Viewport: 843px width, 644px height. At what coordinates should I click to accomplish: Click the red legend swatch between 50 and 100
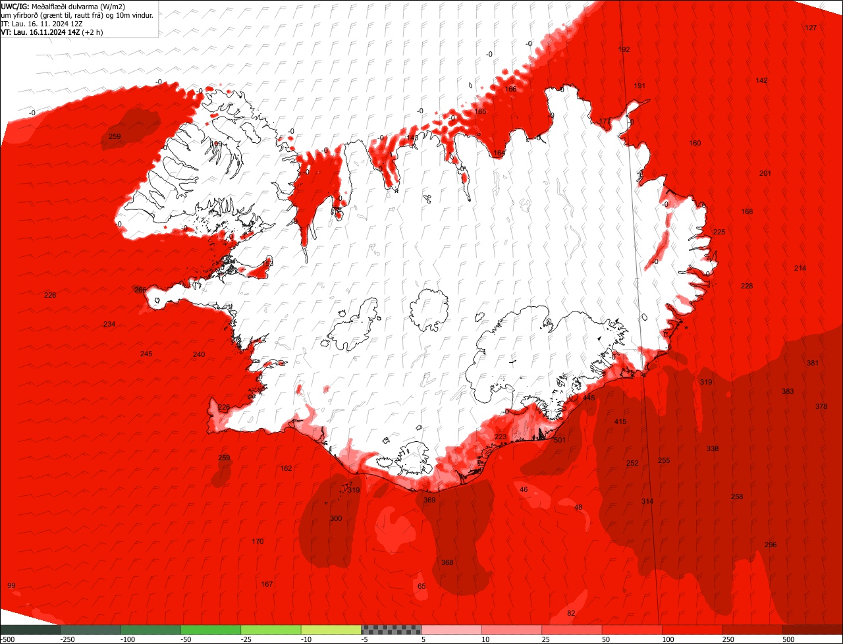point(632,630)
